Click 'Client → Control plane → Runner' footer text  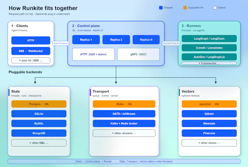click(x=94, y=161)
